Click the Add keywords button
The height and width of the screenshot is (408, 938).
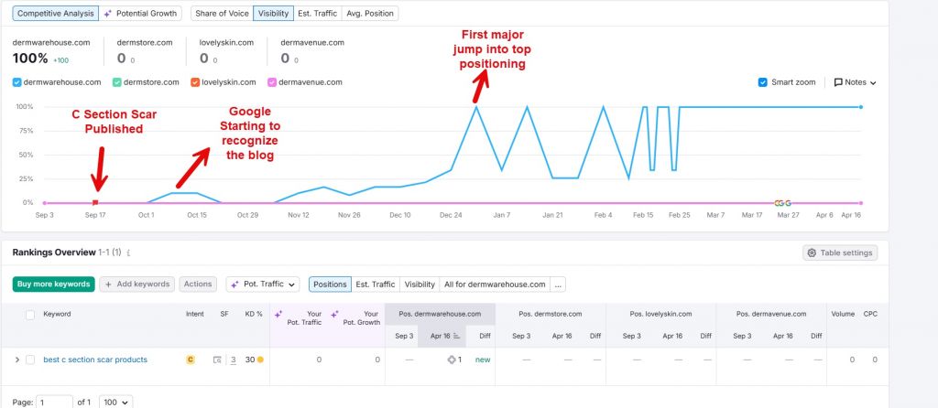pyautogui.click(x=137, y=285)
